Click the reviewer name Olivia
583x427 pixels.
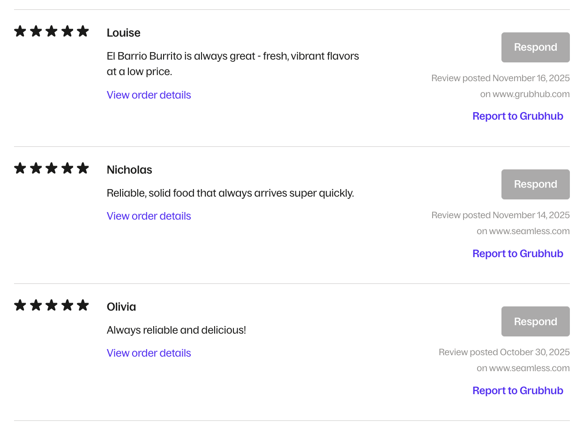click(x=121, y=307)
